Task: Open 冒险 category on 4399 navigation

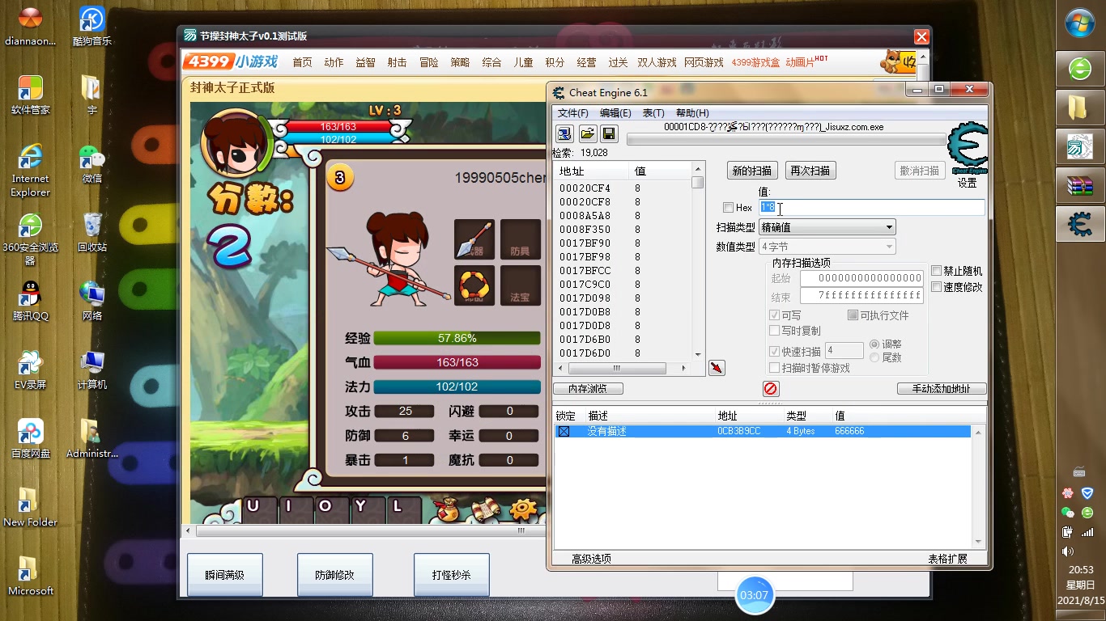Action: (428, 62)
